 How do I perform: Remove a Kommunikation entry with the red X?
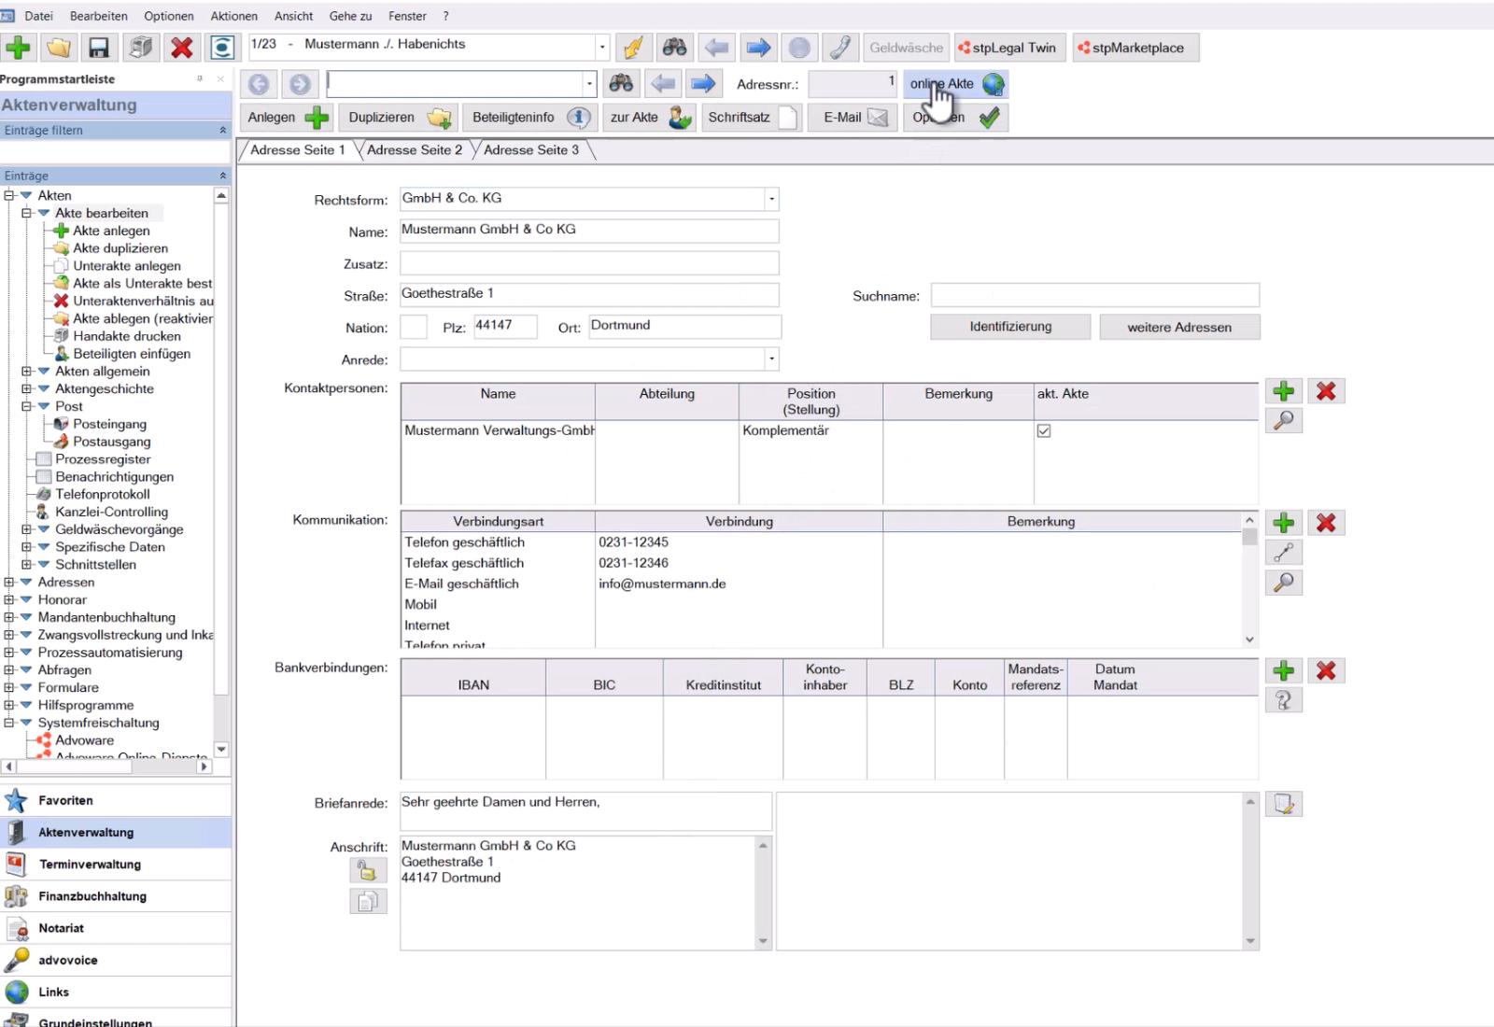coord(1326,523)
